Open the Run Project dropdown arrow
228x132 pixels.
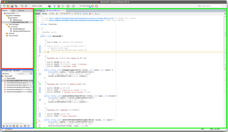click(65, 6)
